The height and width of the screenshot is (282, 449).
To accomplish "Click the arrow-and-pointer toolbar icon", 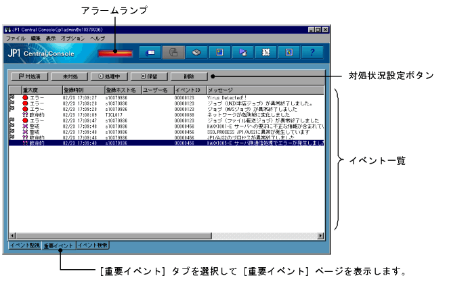I will [x=243, y=52].
